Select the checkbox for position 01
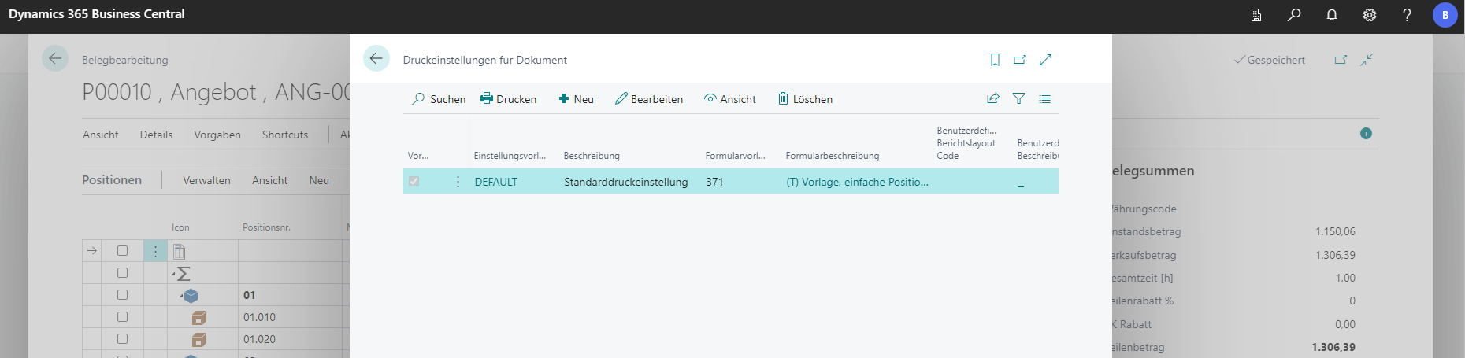 pos(122,295)
